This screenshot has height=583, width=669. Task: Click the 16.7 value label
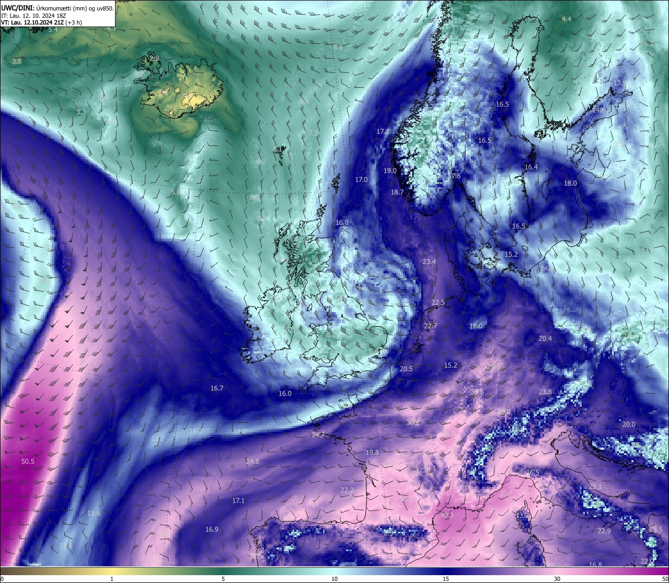click(217, 388)
